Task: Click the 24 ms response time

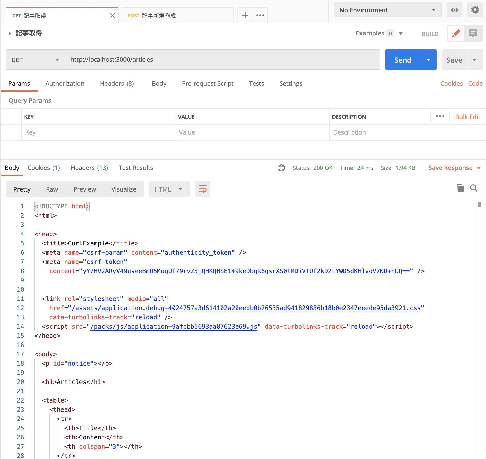Action: [365, 168]
